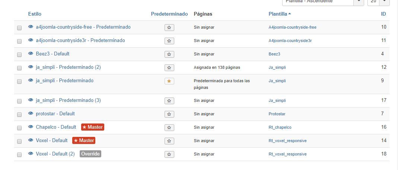Sort list by Estilo column header
Screen dimensions: 398x170
(x=35, y=14)
